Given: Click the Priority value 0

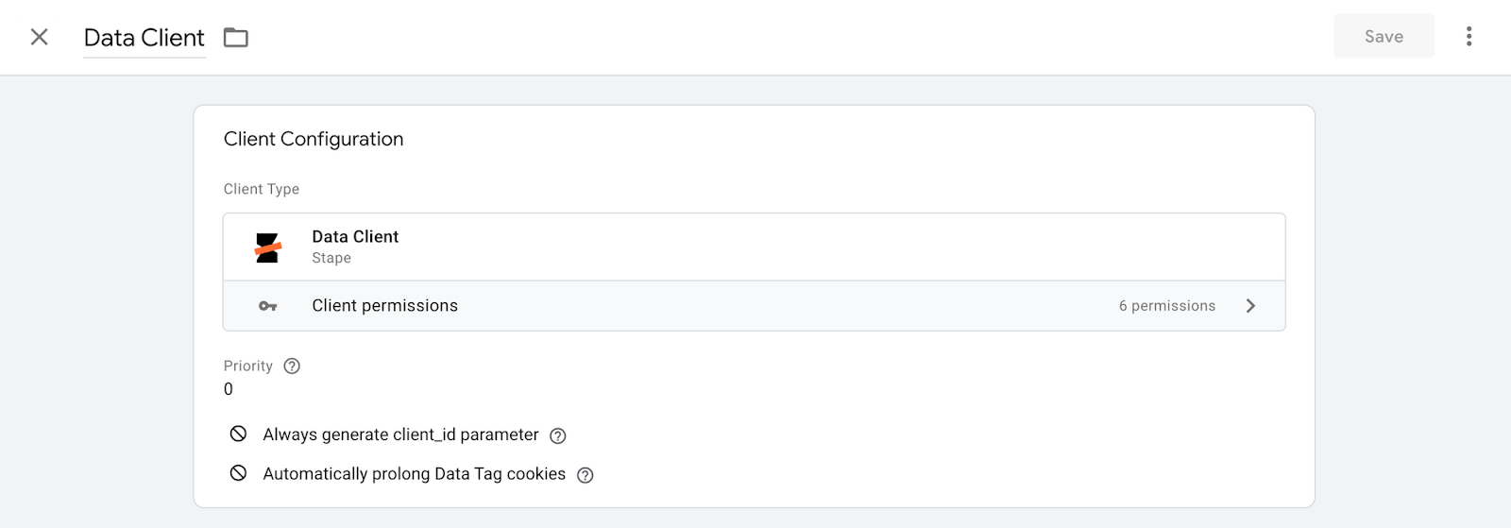Looking at the screenshot, I should pos(229,389).
